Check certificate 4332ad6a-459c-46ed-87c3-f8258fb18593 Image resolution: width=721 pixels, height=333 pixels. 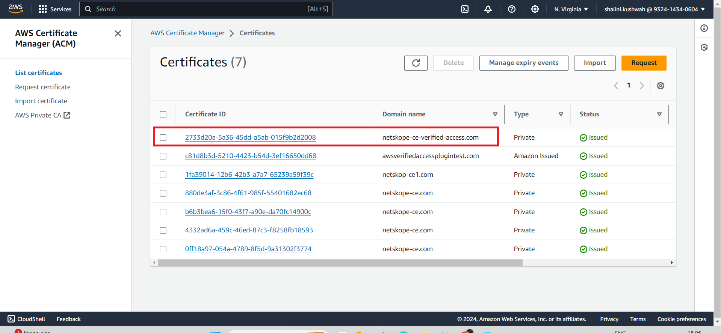pyautogui.click(x=163, y=230)
